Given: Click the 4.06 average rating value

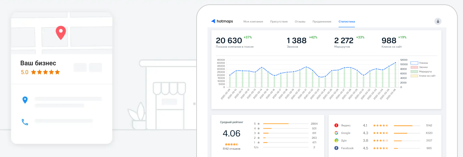Looking at the screenshot, I should 231,133.
